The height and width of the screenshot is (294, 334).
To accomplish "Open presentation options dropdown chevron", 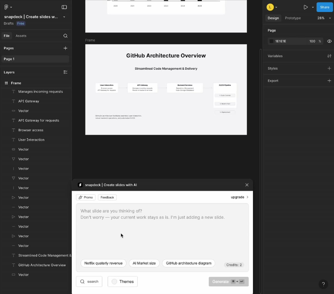I will (x=313, y=8).
